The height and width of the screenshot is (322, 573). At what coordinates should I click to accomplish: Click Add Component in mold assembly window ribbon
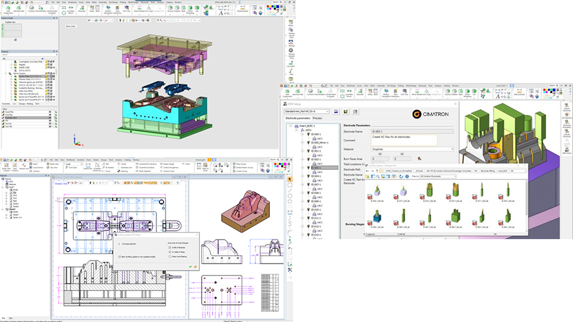pyautogui.click(x=8, y=10)
